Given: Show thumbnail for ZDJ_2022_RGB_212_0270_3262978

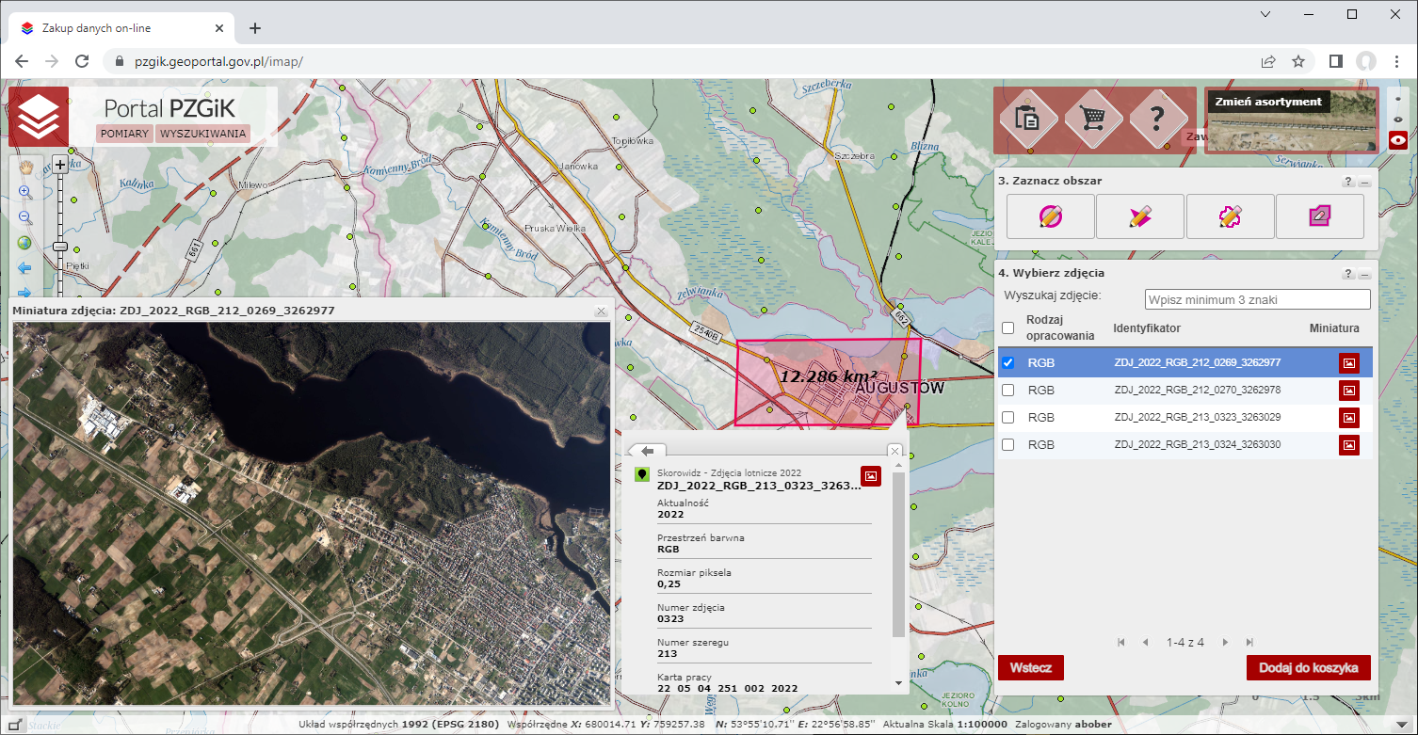Looking at the screenshot, I should [x=1348, y=390].
